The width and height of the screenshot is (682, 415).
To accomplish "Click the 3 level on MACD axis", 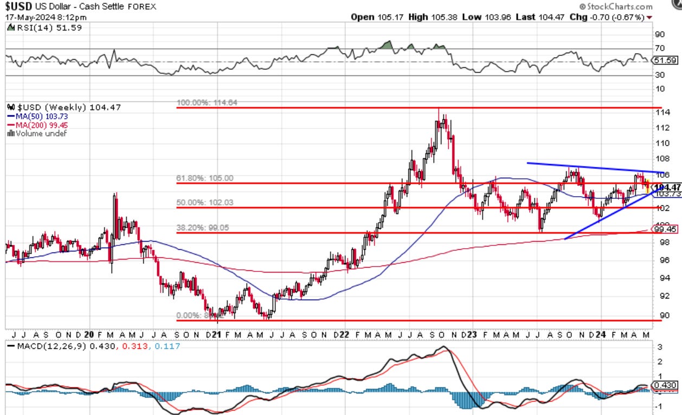I will [x=659, y=347].
